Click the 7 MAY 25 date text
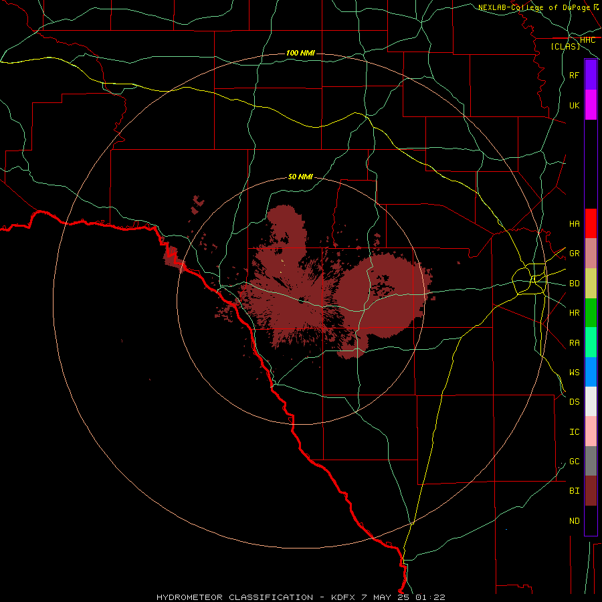 386,597
